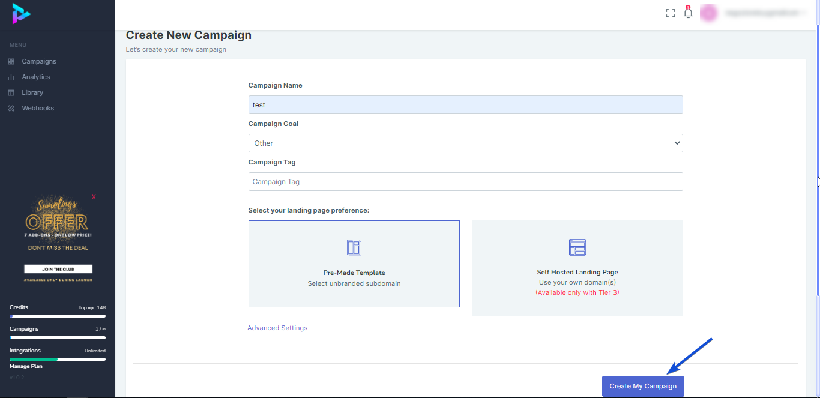Open Analytics from the sidebar menu
The image size is (820, 398).
coord(36,77)
